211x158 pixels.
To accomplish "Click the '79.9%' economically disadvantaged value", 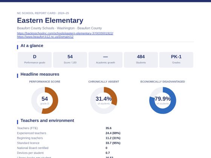I will click(x=162, y=99).
